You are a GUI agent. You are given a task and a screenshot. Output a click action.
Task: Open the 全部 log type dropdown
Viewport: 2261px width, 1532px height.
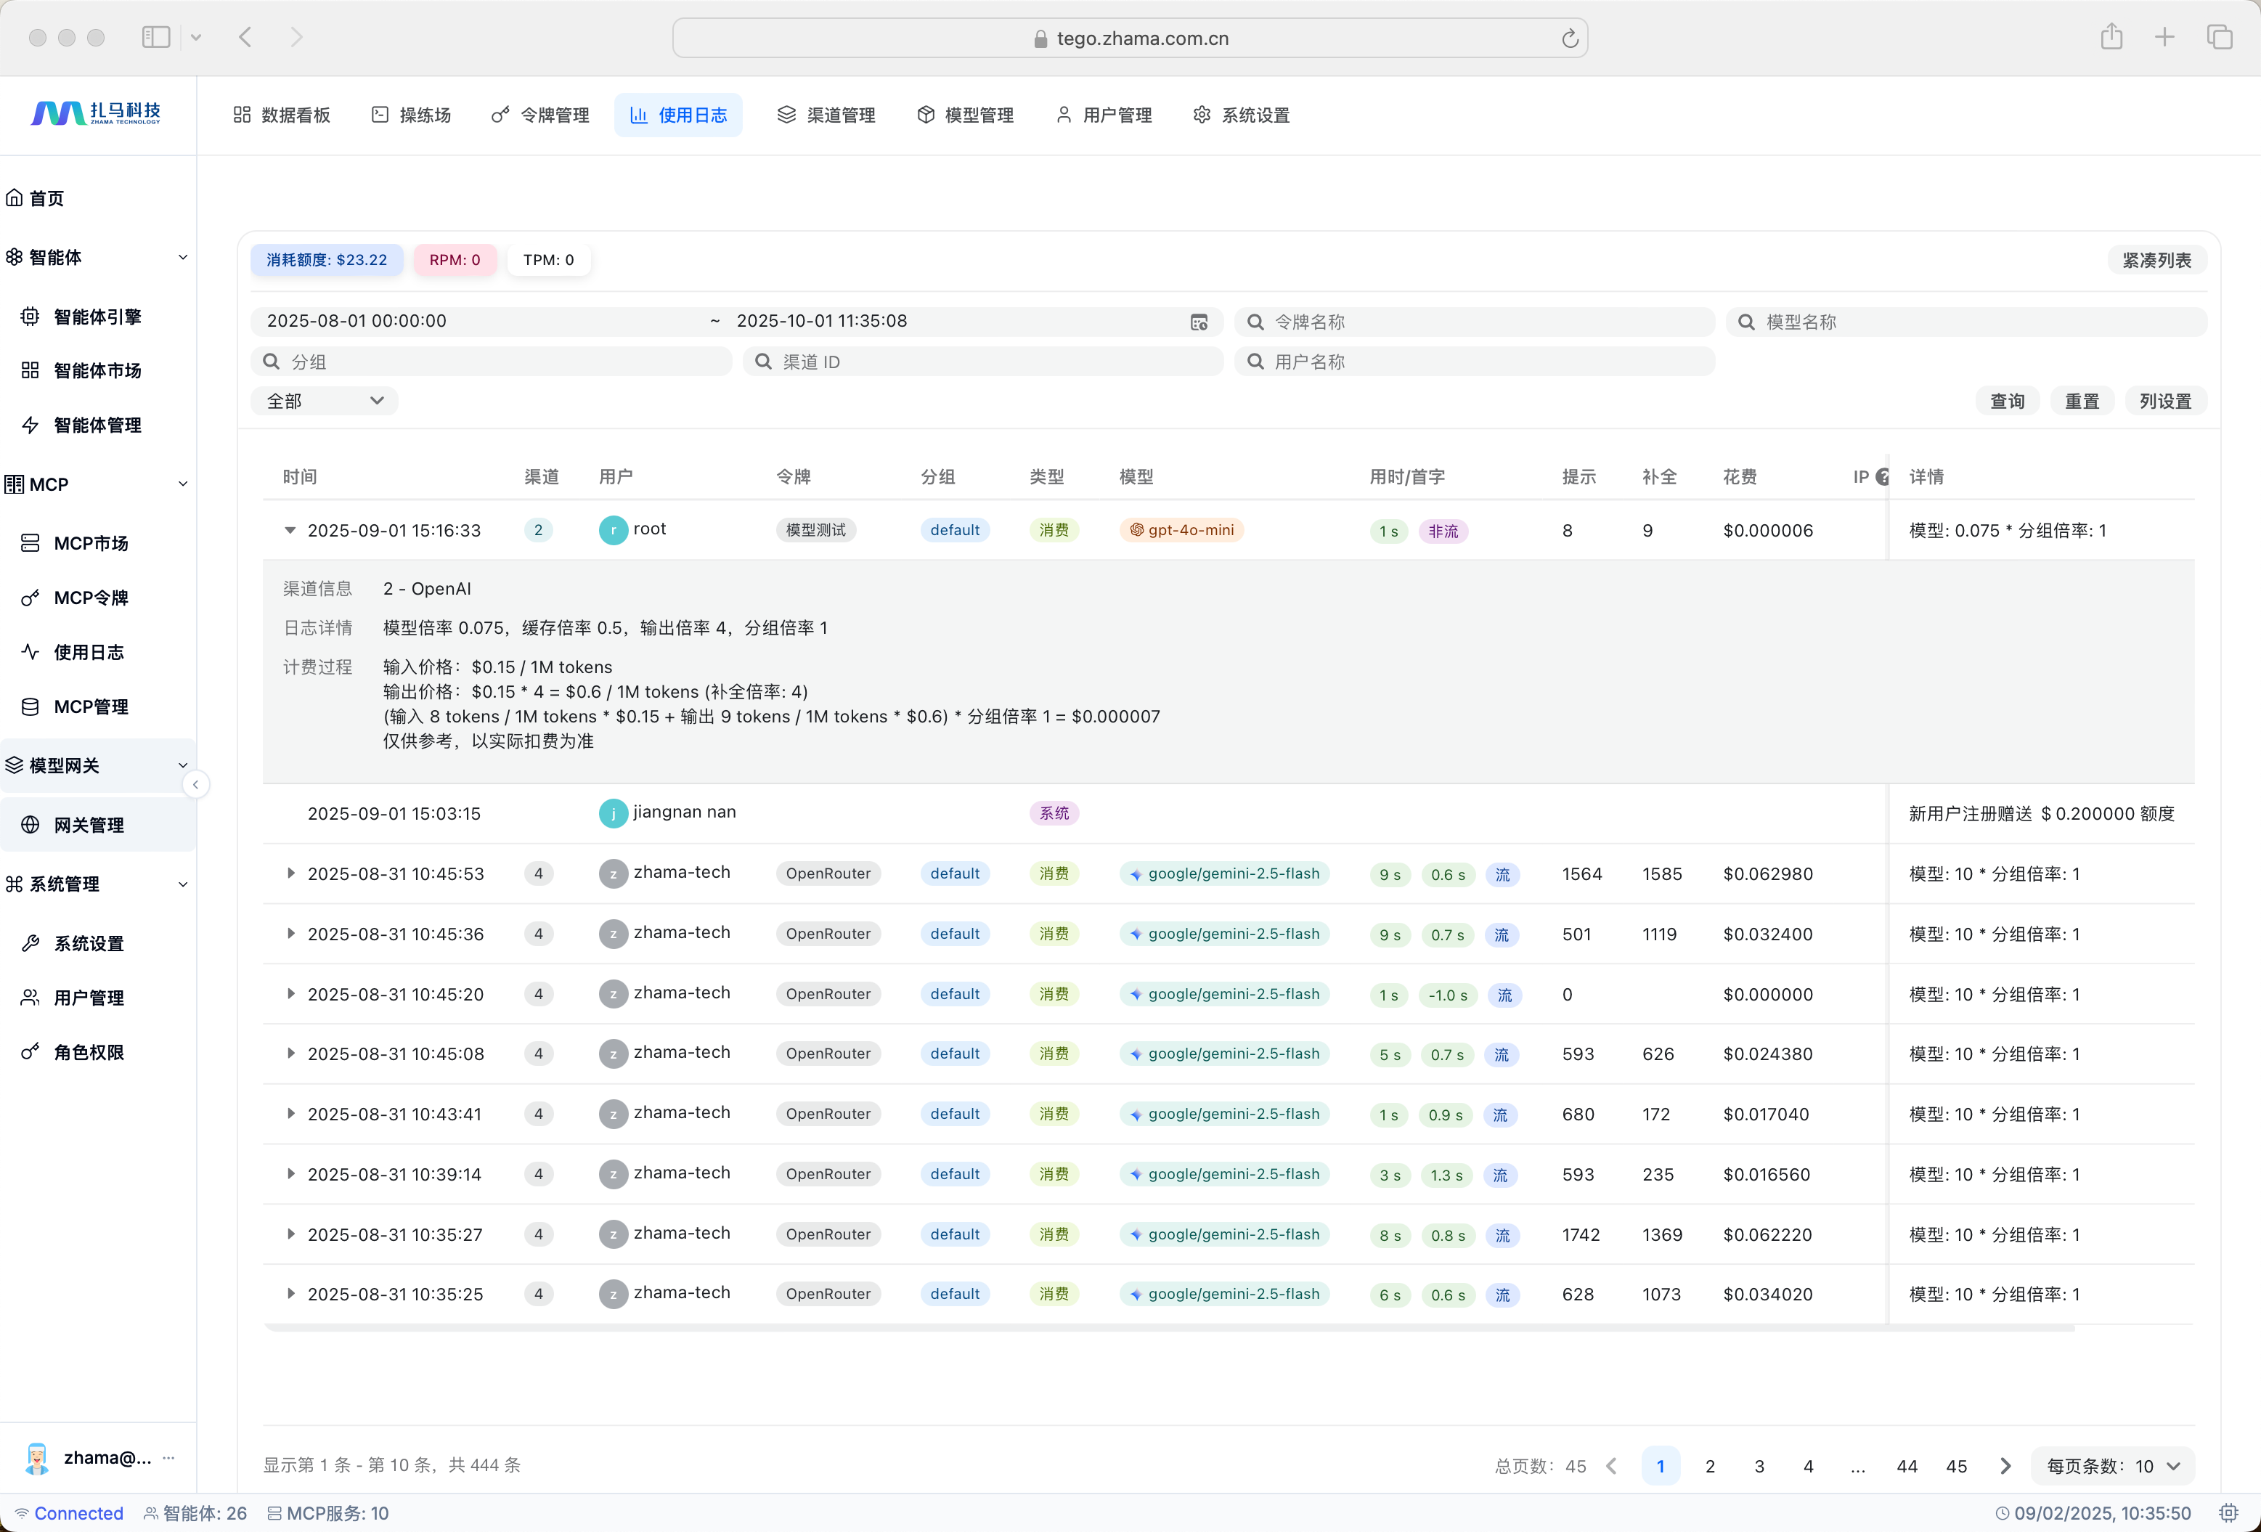[x=324, y=401]
